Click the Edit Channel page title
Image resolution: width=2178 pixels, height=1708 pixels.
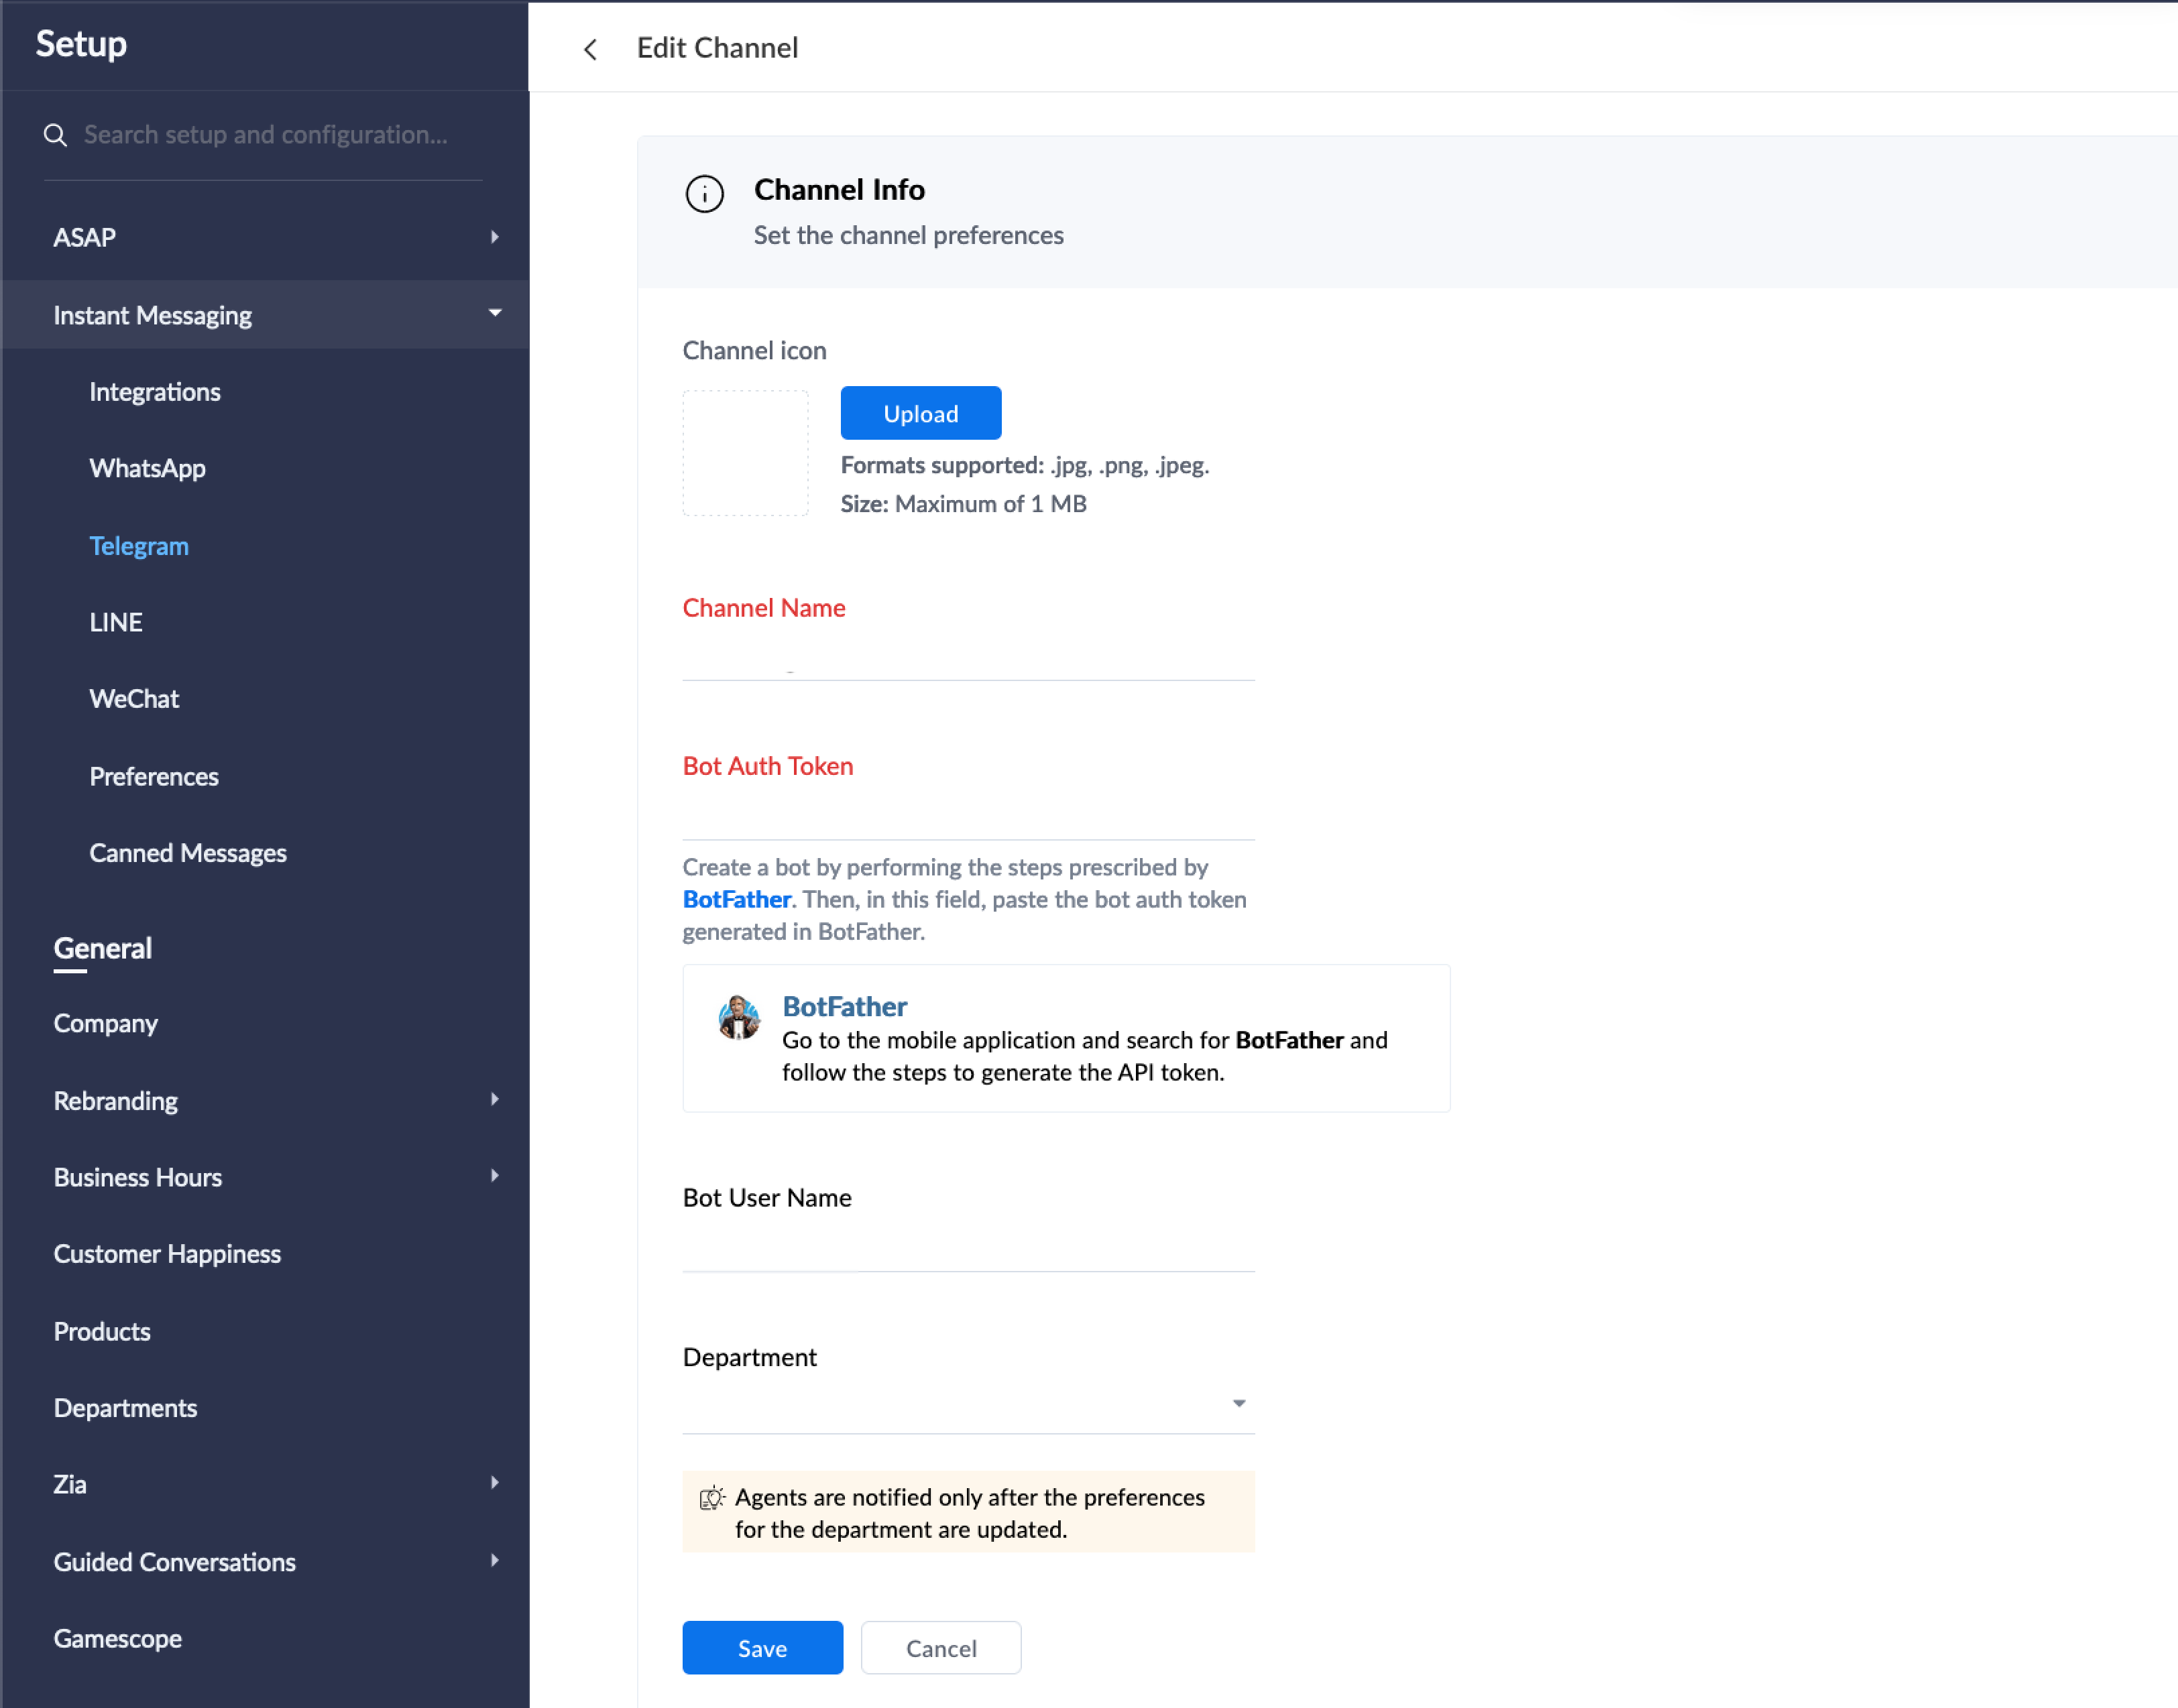(x=718, y=48)
